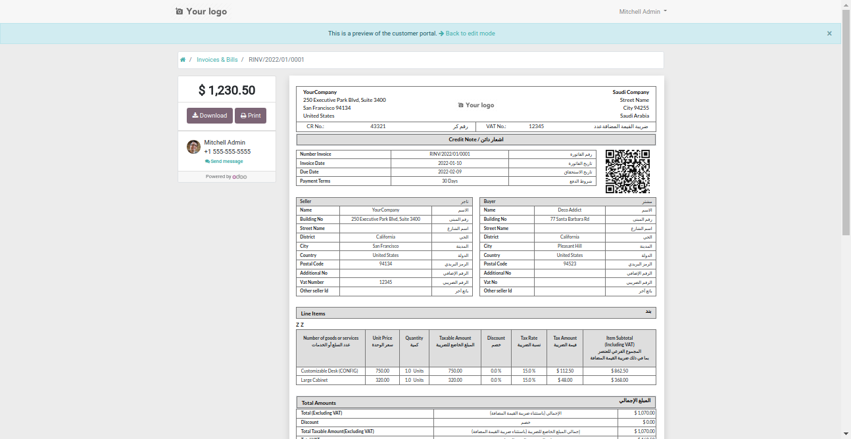Select the Large Cabinet line item

314,380
